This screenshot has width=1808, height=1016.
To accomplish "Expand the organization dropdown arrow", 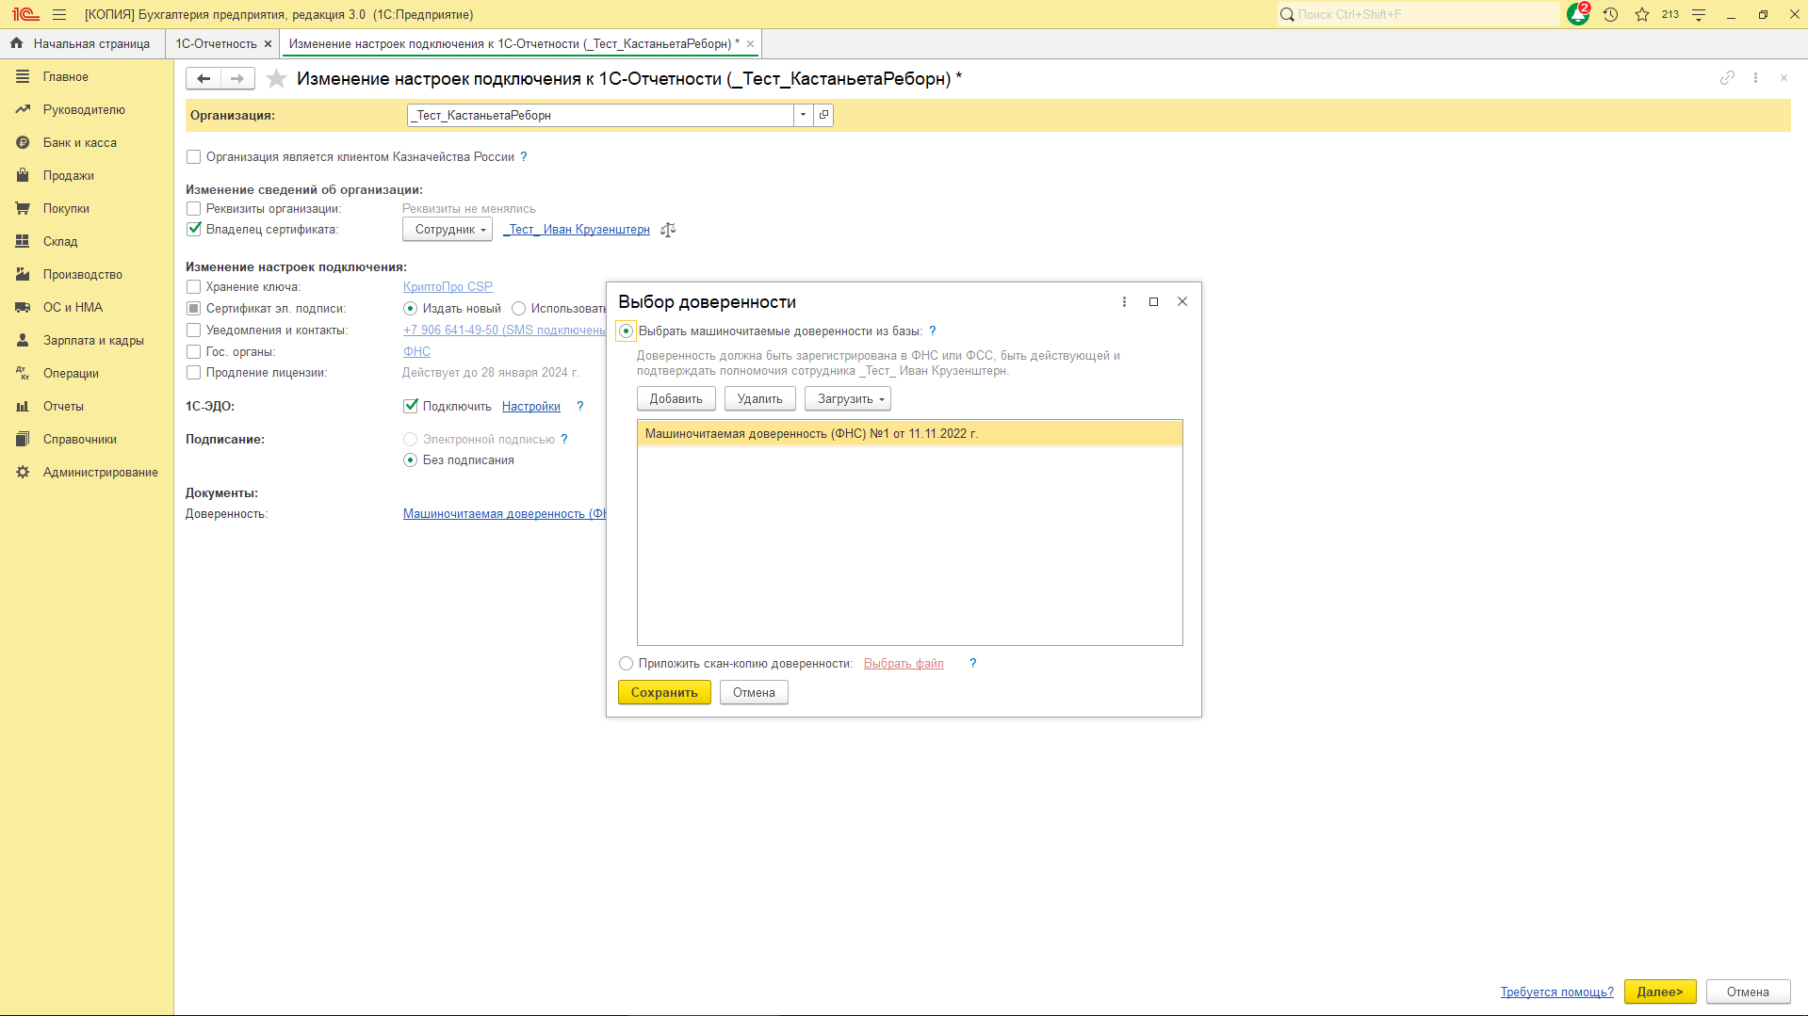I will 803,115.
